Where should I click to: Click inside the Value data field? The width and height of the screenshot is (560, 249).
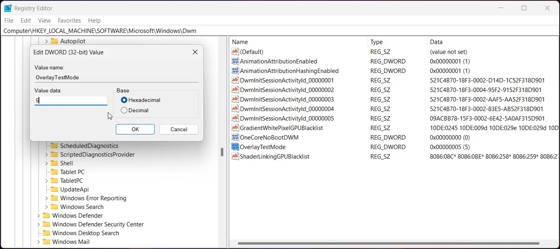point(71,100)
